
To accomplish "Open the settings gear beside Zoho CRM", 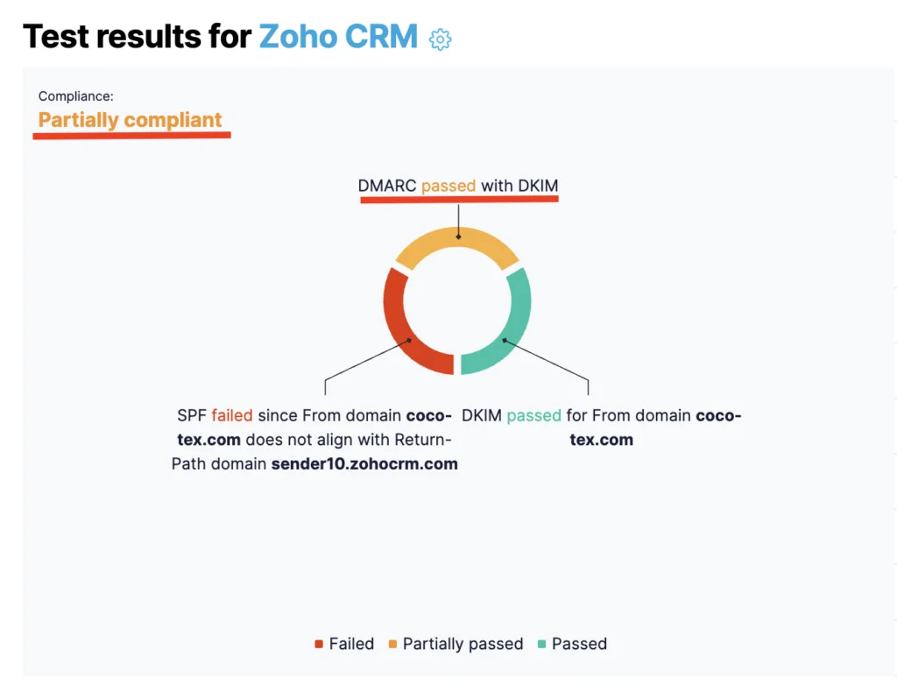I will (x=440, y=39).
